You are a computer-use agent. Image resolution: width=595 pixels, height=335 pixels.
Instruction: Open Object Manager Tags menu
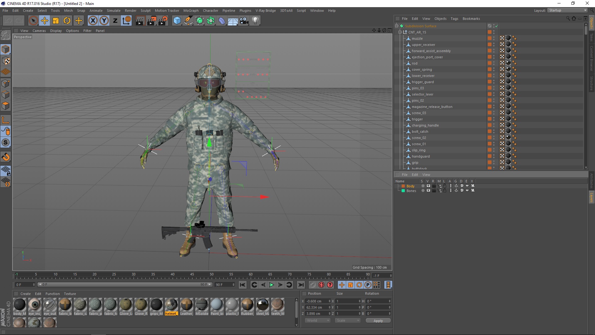click(454, 19)
